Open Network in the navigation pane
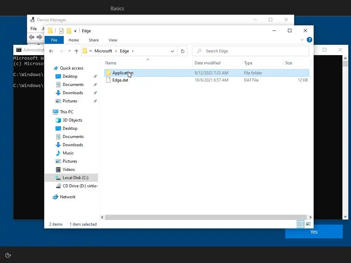Screen dimensions: 351x263 [x=68, y=197]
